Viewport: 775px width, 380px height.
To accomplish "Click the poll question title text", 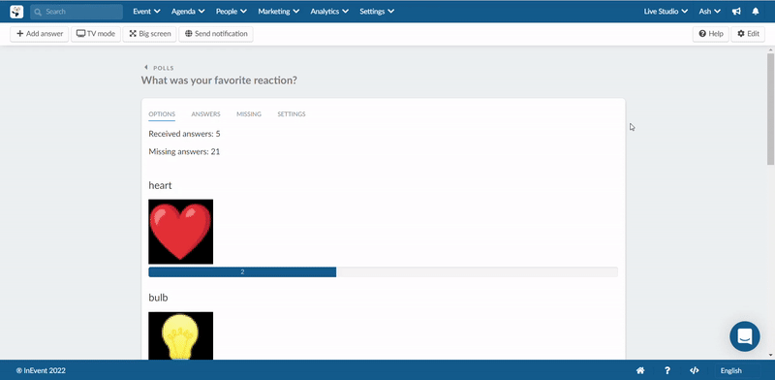I will [x=219, y=80].
